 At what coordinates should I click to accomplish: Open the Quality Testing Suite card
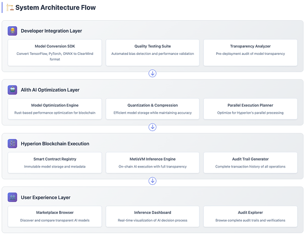153,52
